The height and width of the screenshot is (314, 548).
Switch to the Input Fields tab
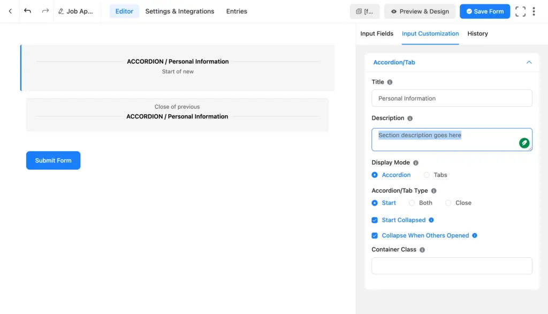[377, 33]
